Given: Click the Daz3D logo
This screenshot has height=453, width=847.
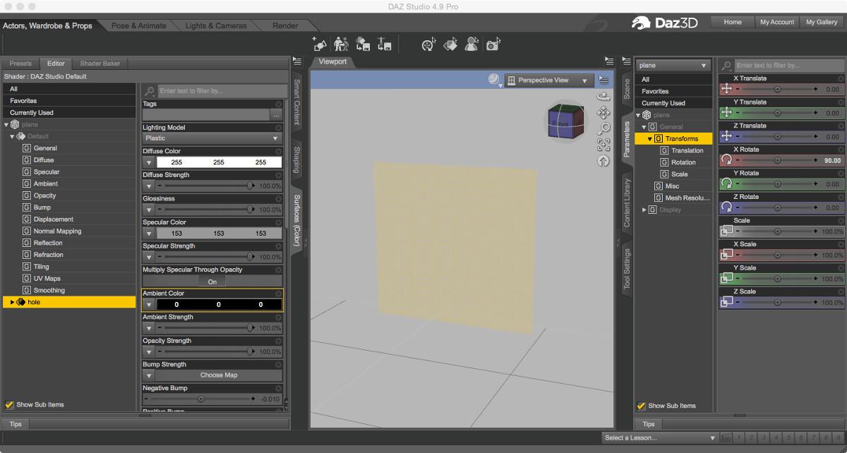Looking at the screenshot, I should coord(664,23).
